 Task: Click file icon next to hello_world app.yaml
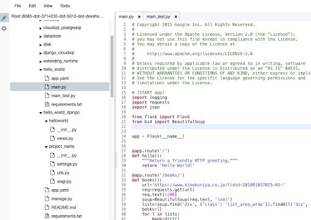(x=47, y=78)
